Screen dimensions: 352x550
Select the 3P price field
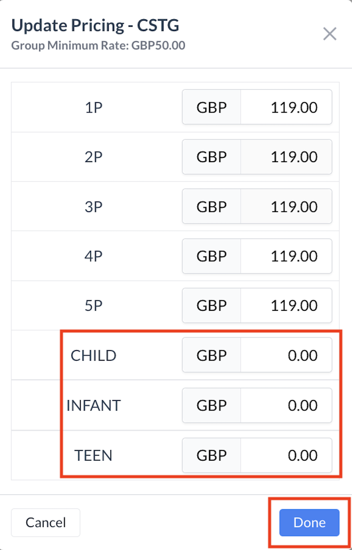coord(286,206)
